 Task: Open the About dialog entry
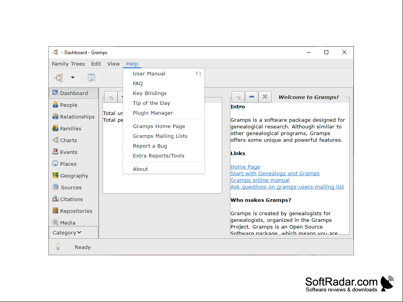pos(164,169)
